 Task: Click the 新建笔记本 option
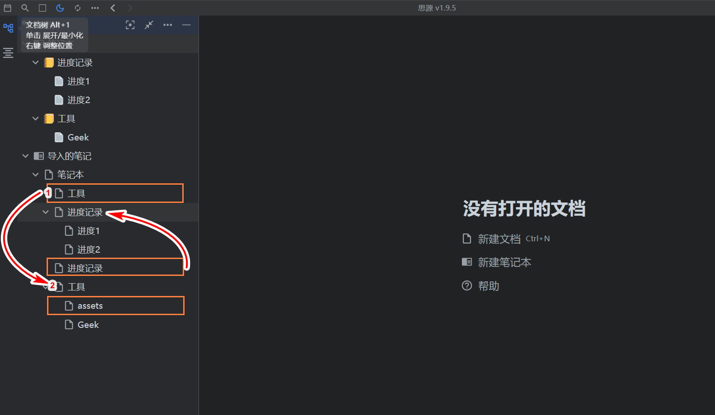(504, 262)
